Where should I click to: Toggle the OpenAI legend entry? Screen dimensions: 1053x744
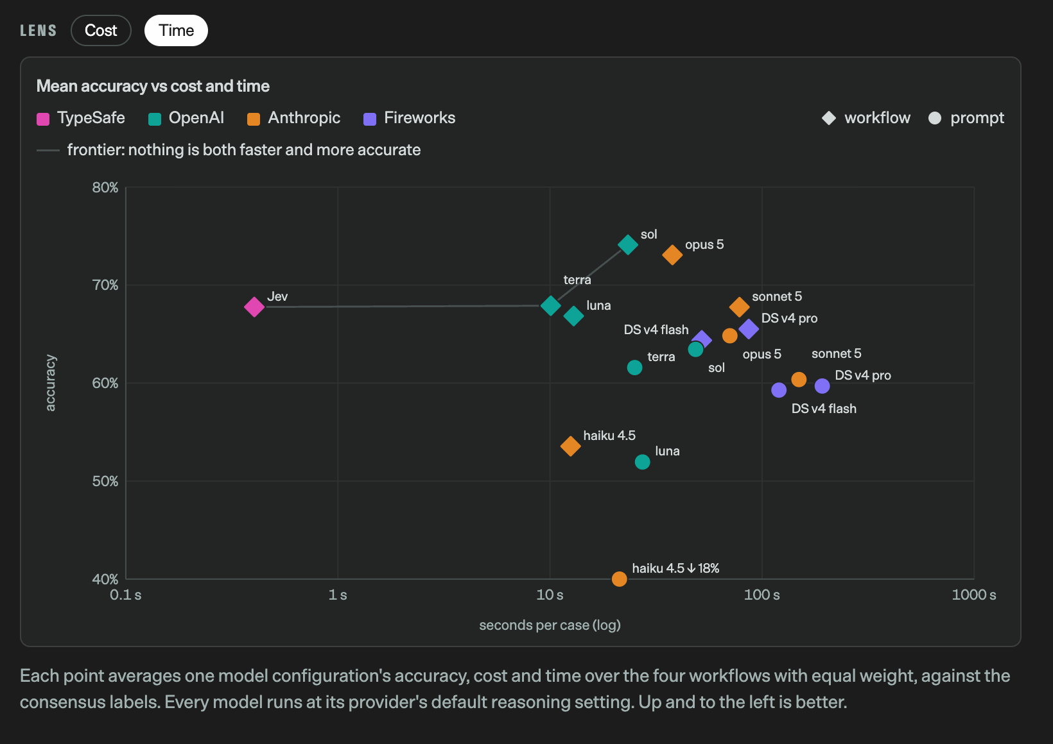point(186,118)
